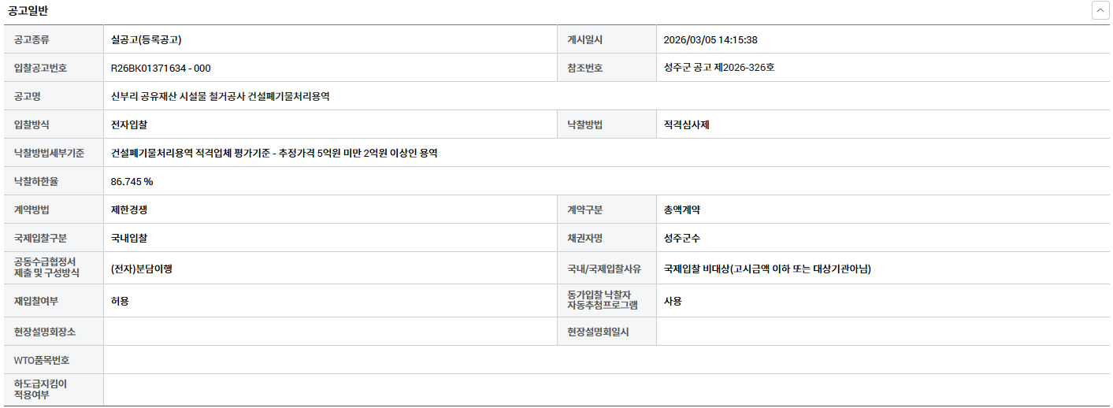Click the bid number R26BK01371634 - 000
This screenshot has height=408, width=1113.
[x=161, y=69]
